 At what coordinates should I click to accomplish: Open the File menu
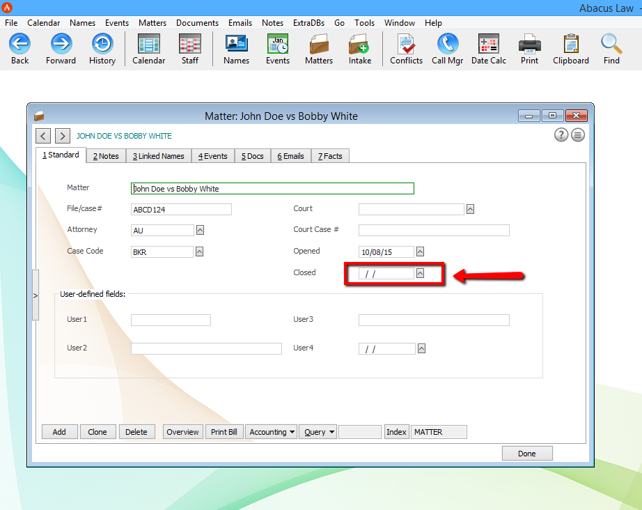pyautogui.click(x=11, y=23)
